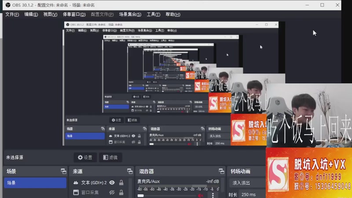The height and width of the screenshot is (198, 352).
Task: Open the greyed 配置文件(P) menu in the main menu bar
Action: click(x=102, y=15)
